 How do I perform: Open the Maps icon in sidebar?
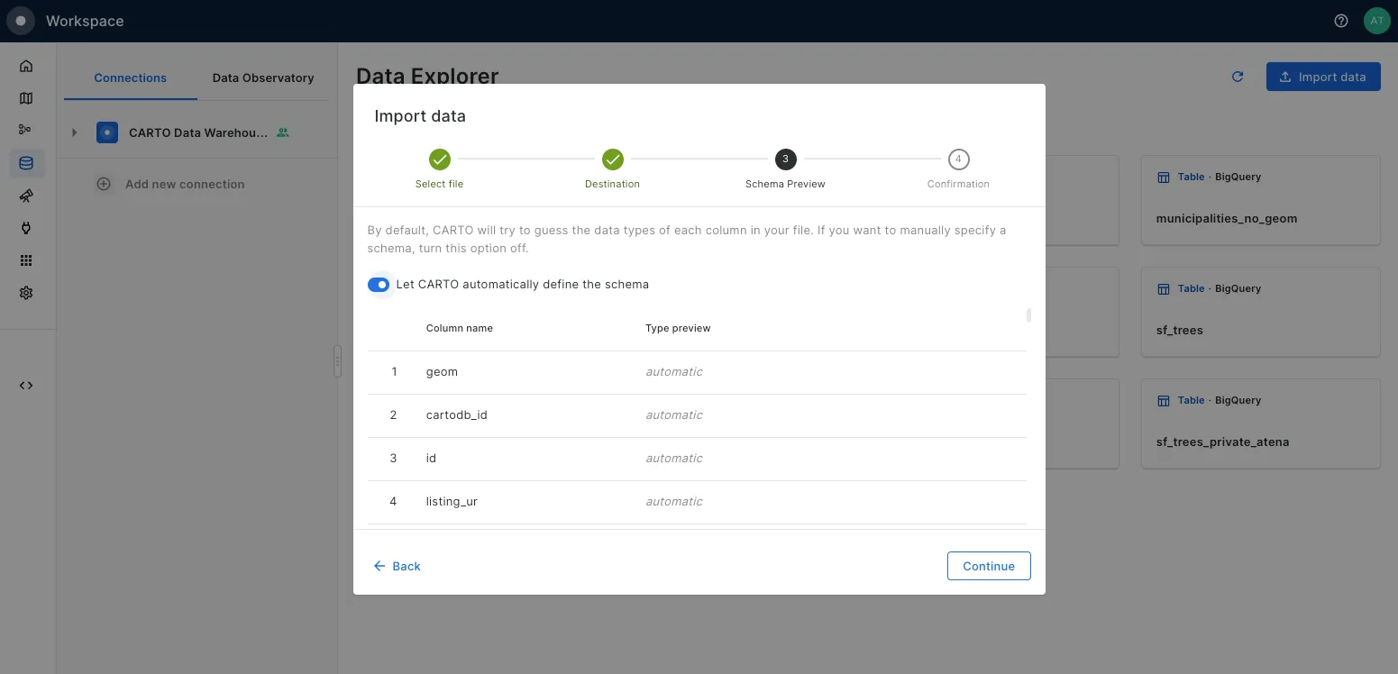[26, 98]
